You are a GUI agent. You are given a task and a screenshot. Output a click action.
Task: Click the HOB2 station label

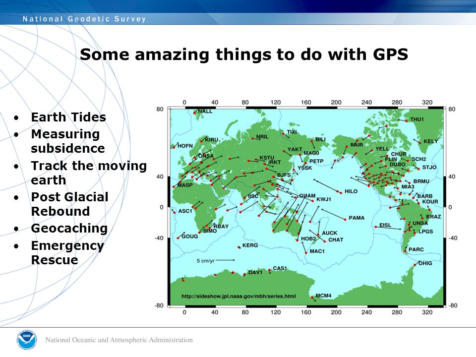click(308, 238)
